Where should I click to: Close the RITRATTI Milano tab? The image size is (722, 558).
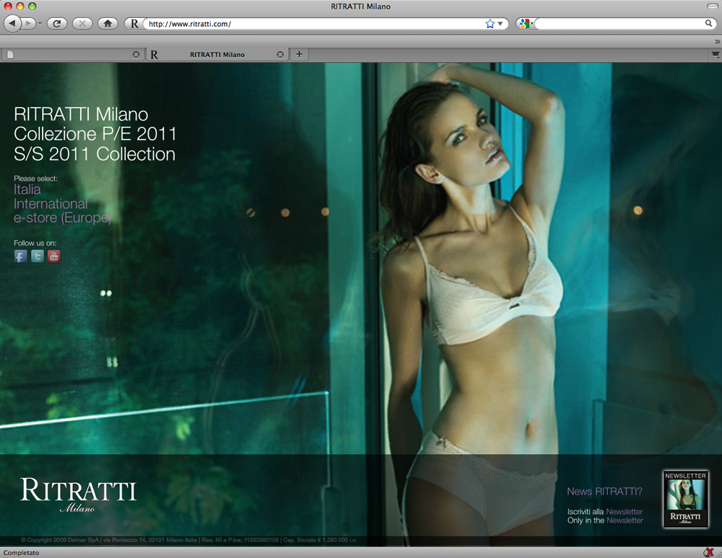pyautogui.click(x=280, y=55)
